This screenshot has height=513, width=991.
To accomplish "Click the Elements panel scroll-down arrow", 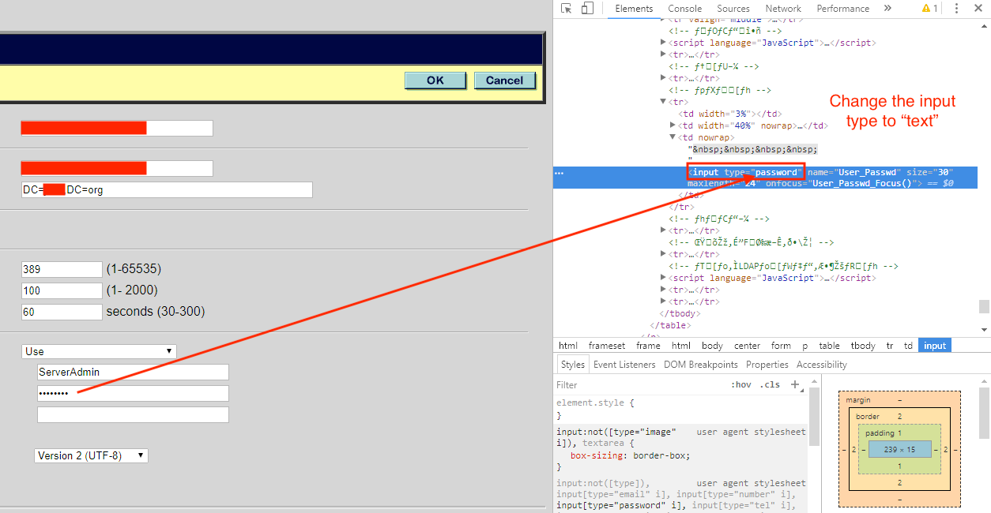I will 984,330.
